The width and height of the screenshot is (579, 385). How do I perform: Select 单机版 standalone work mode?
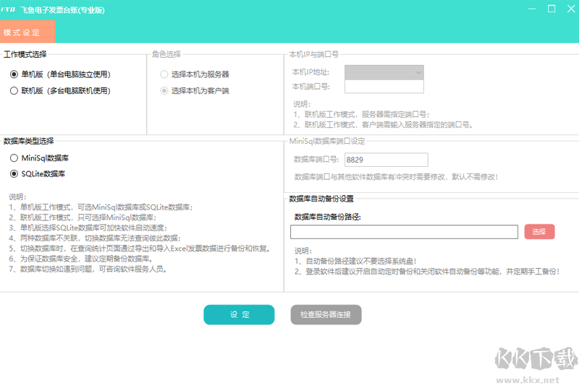(x=14, y=74)
